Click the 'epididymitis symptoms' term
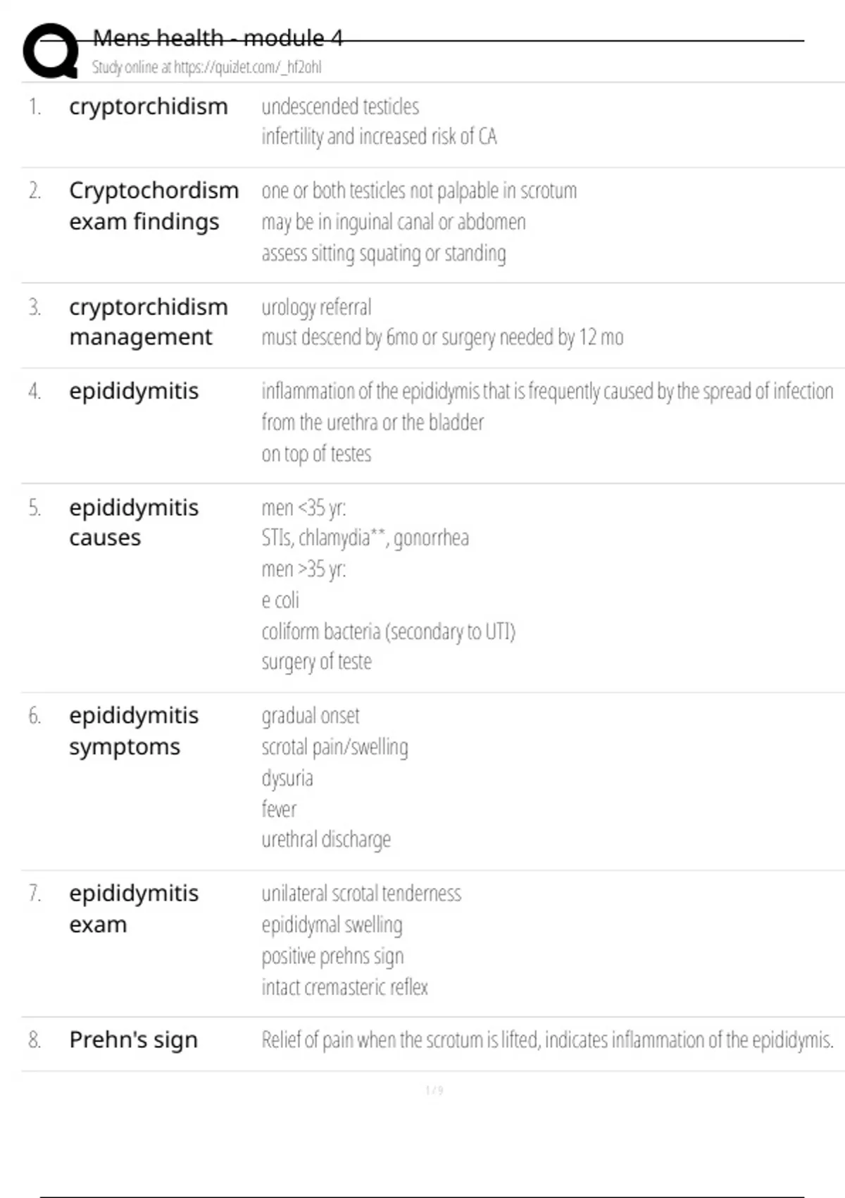The height and width of the screenshot is (1198, 845). [x=134, y=731]
